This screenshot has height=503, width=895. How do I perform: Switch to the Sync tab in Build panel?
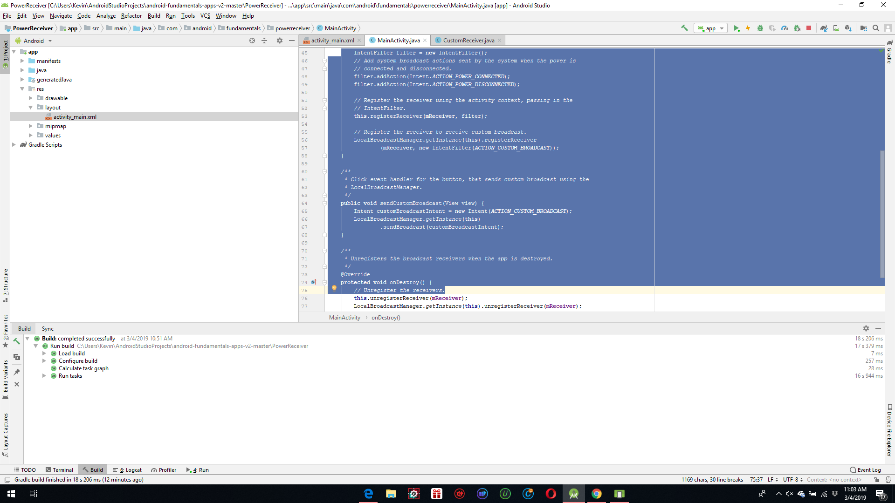[x=48, y=329]
